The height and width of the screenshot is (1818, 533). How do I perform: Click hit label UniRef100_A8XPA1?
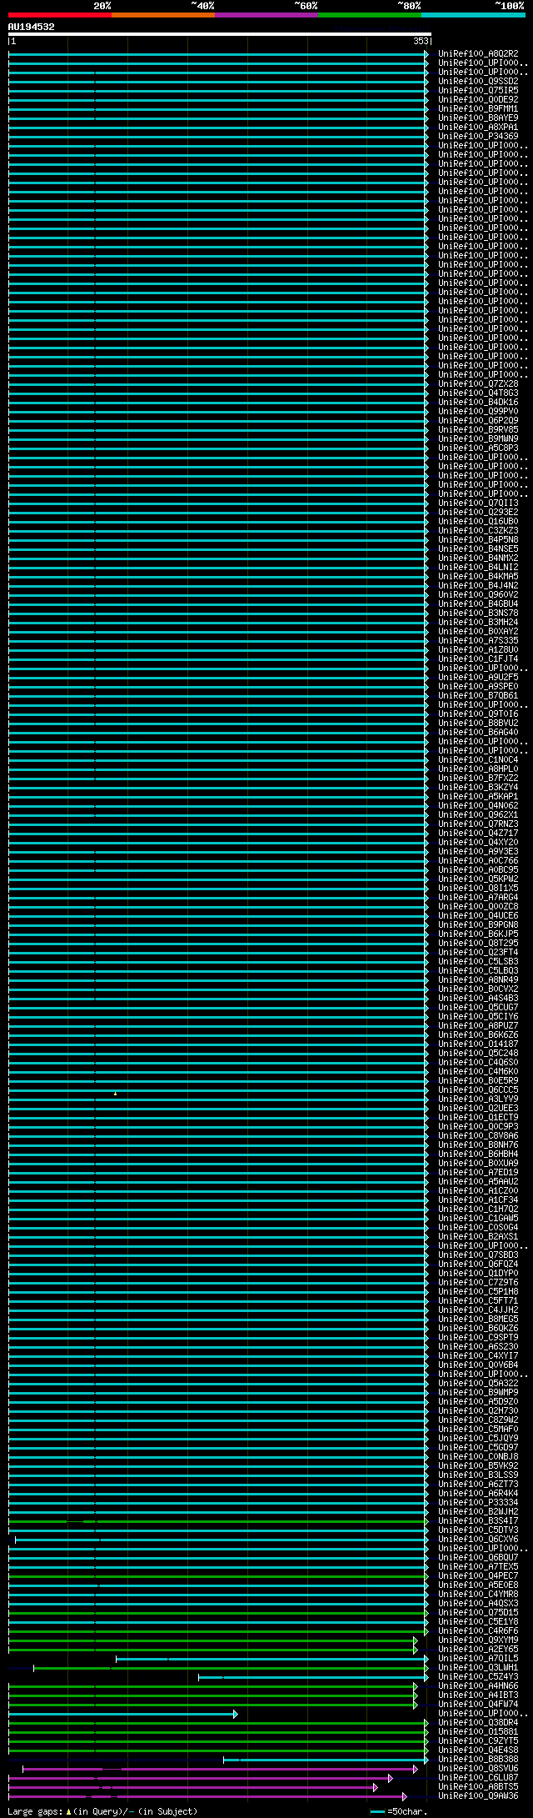click(478, 127)
